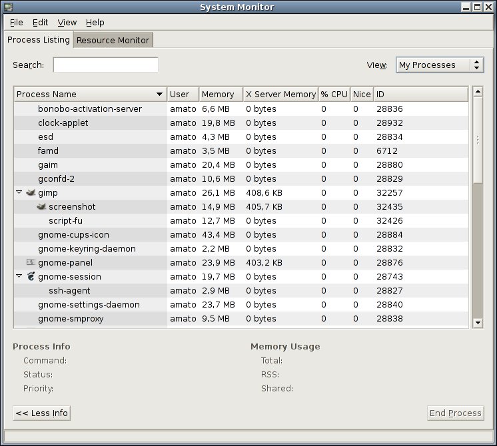Open the Edit menu

(x=40, y=23)
